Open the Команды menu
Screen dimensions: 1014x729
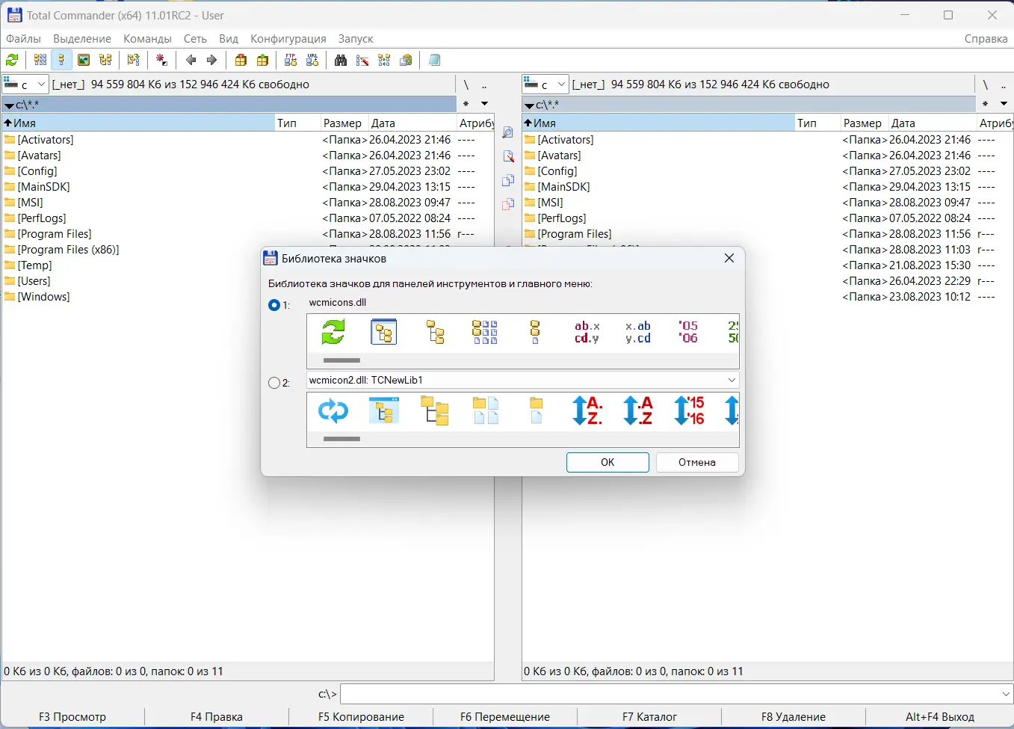[x=147, y=39]
